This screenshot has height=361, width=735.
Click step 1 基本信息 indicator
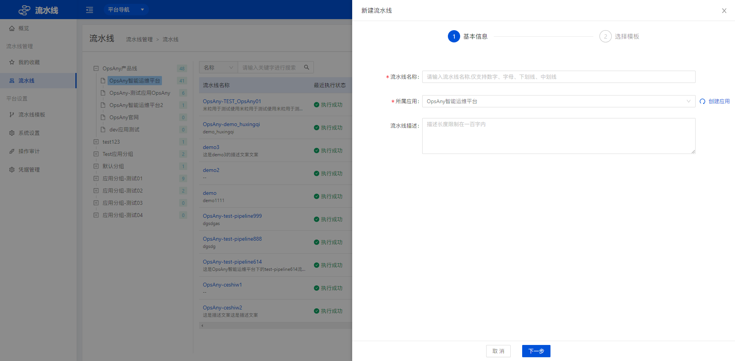coord(454,36)
